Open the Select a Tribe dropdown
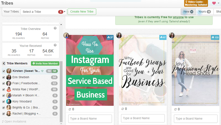Screen dimensions: 221x125 coord(43,12)
